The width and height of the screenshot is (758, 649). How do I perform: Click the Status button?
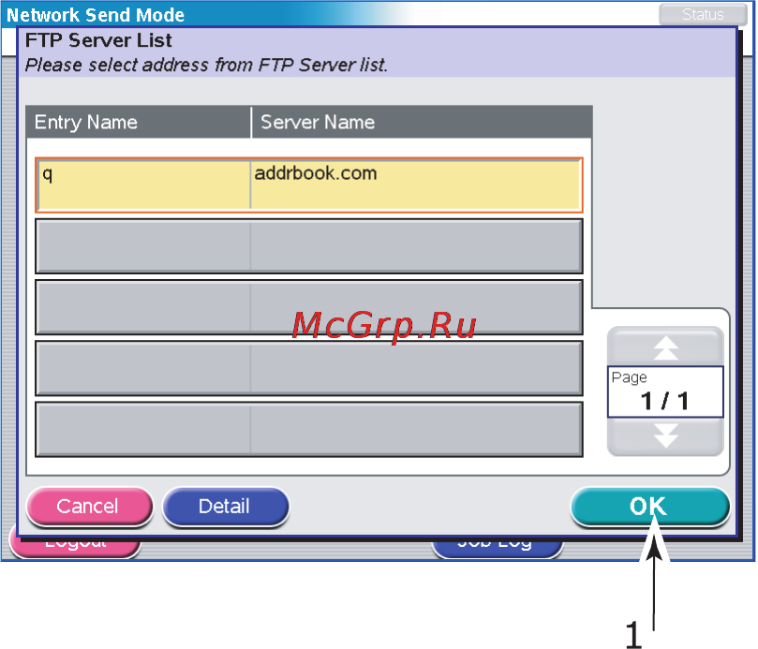[x=703, y=14]
